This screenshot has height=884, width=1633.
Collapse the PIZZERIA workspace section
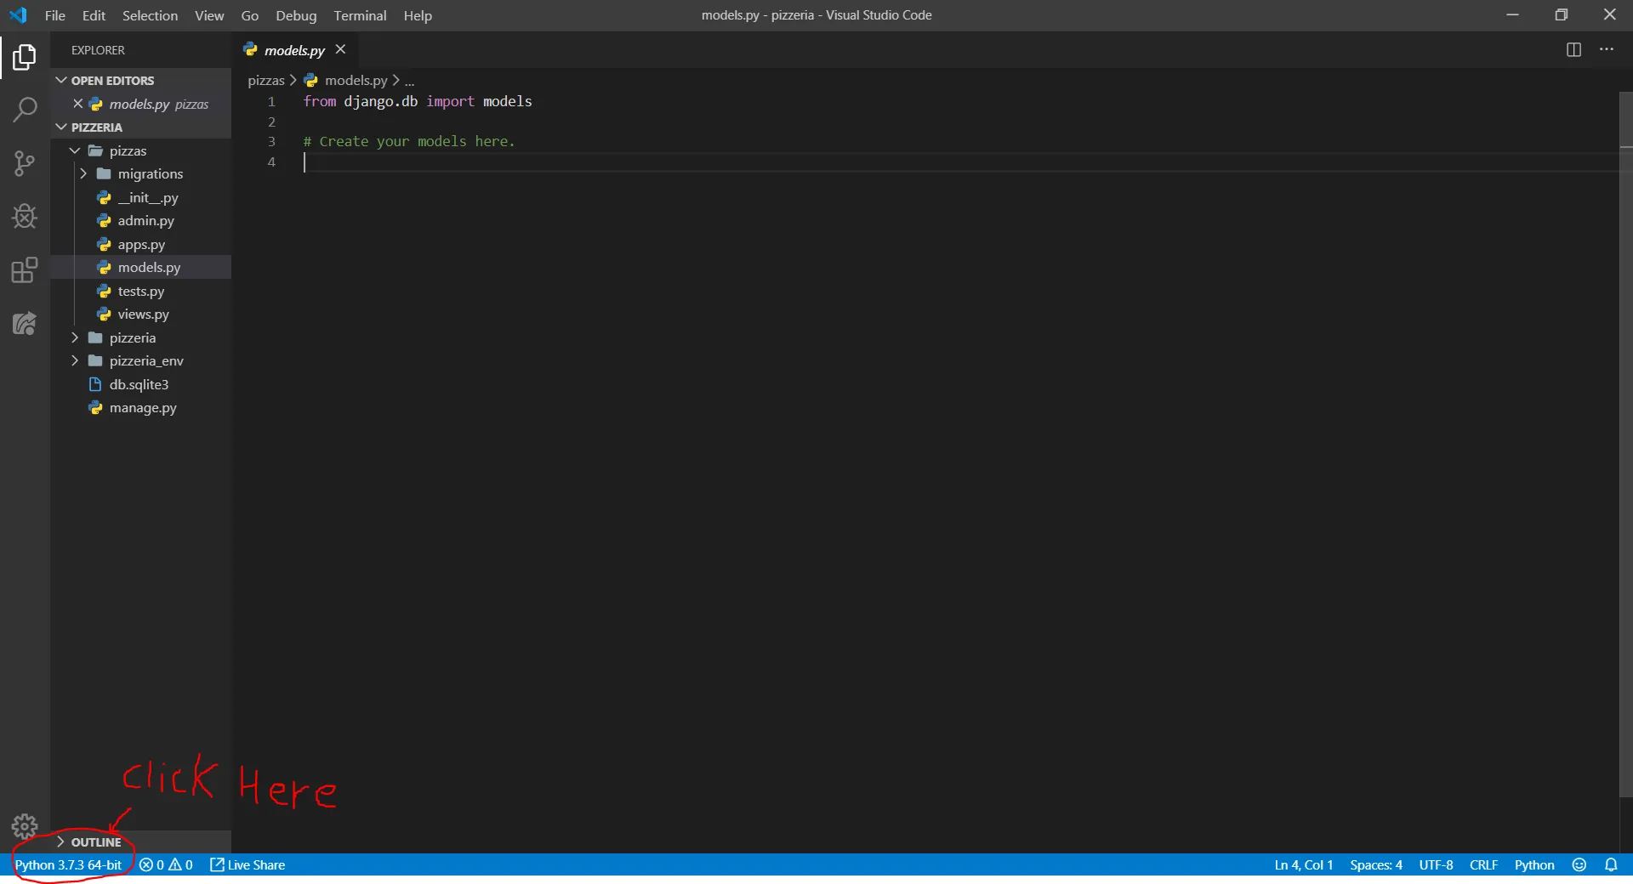tap(141, 127)
